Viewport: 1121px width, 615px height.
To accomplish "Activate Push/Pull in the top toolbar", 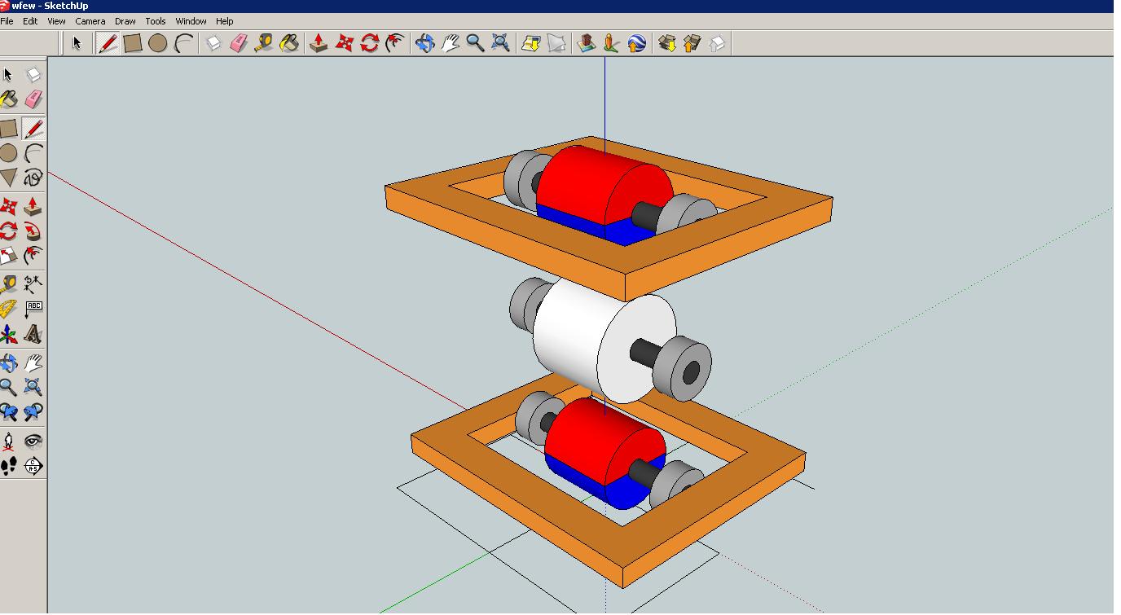I will 319,43.
